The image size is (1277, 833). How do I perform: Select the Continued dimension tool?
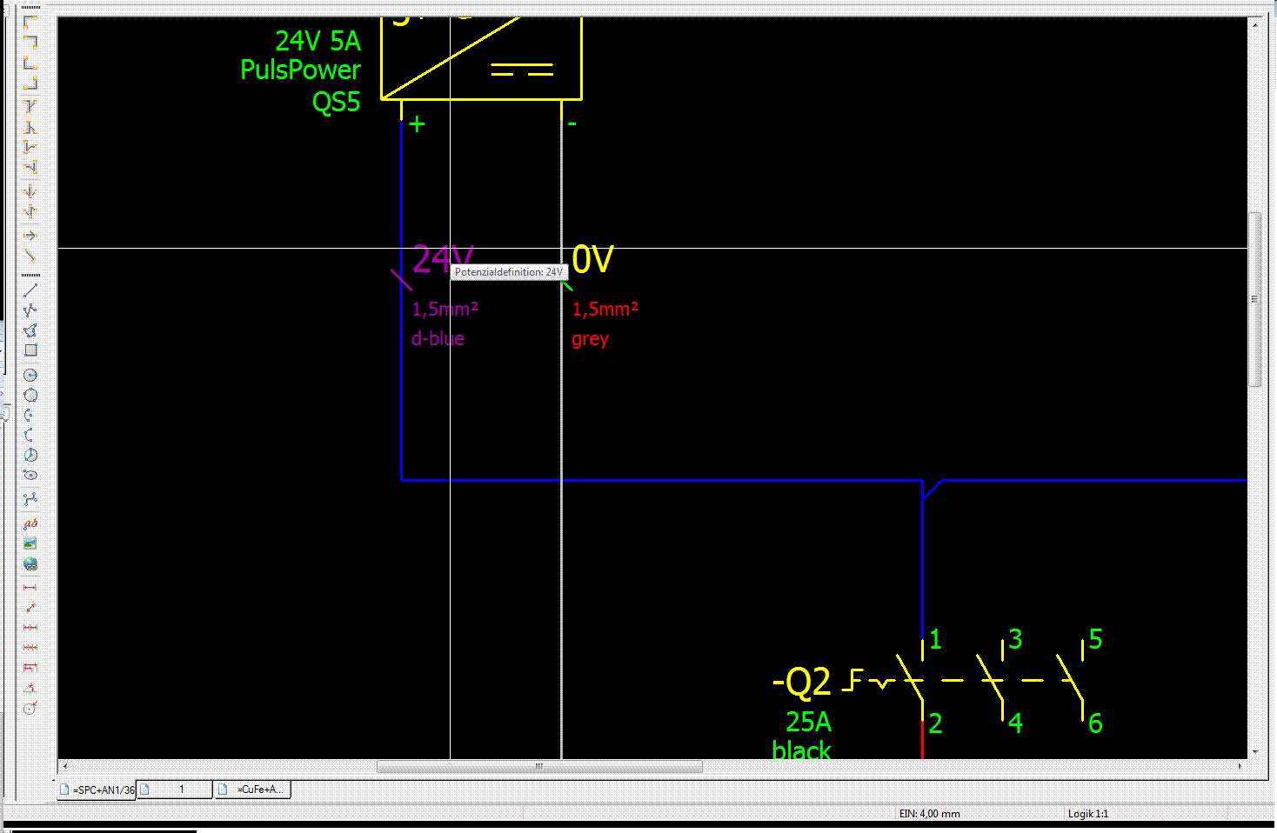coord(30,628)
